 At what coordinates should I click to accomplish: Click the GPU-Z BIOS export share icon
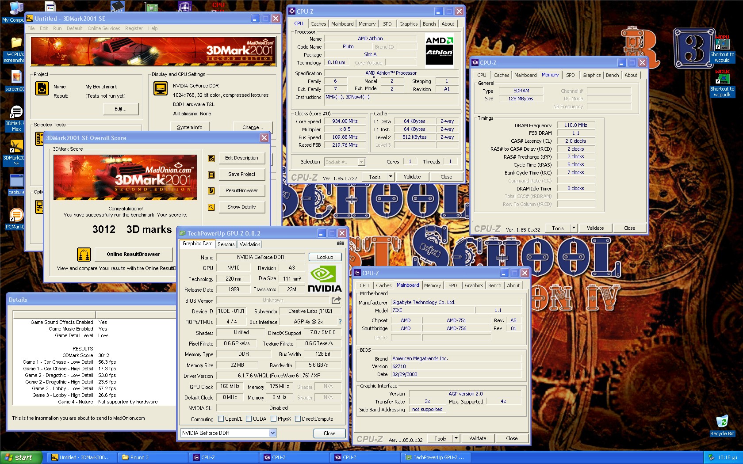(336, 300)
